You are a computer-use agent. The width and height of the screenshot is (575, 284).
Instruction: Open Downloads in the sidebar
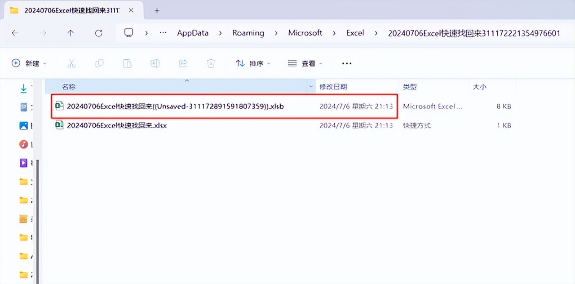(x=24, y=89)
